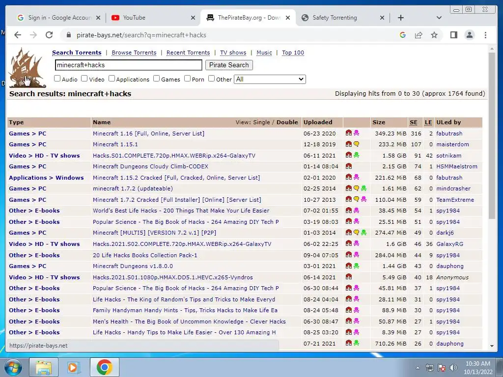This screenshot has height=377, width=503.
Task: Click the Pirate Bay ship logo
Action: click(x=27, y=68)
